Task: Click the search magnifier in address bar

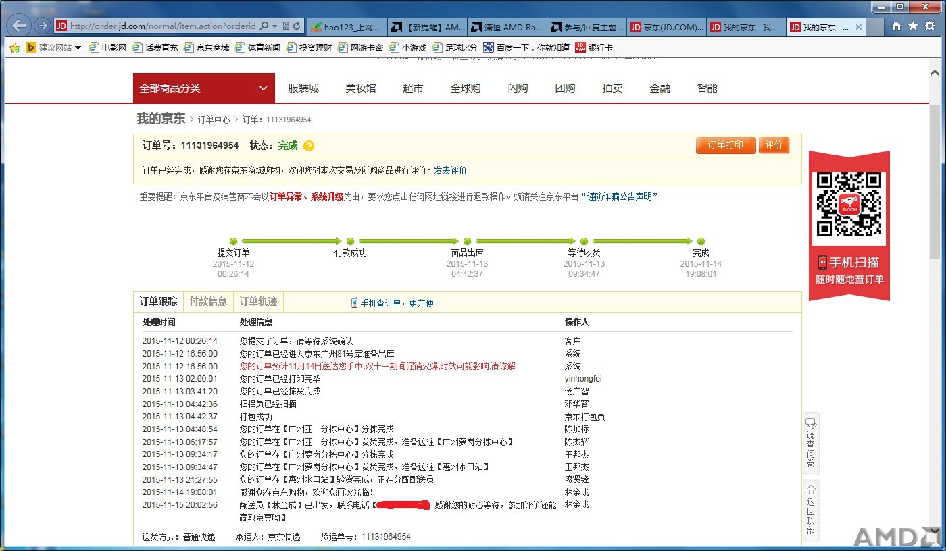Action: point(264,26)
